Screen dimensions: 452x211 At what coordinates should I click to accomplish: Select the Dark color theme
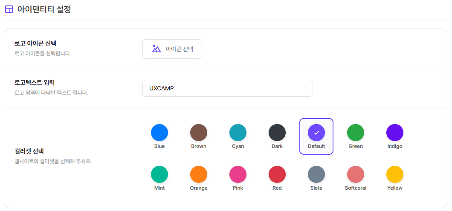tap(277, 133)
